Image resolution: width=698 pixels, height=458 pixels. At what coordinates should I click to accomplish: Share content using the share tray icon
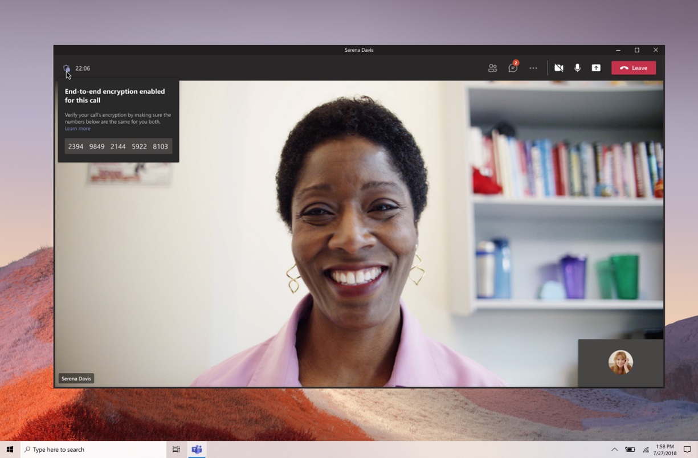pos(596,68)
